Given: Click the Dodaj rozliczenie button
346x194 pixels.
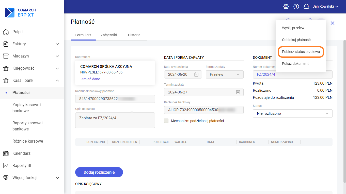Looking at the screenshot, I should coord(99,172).
